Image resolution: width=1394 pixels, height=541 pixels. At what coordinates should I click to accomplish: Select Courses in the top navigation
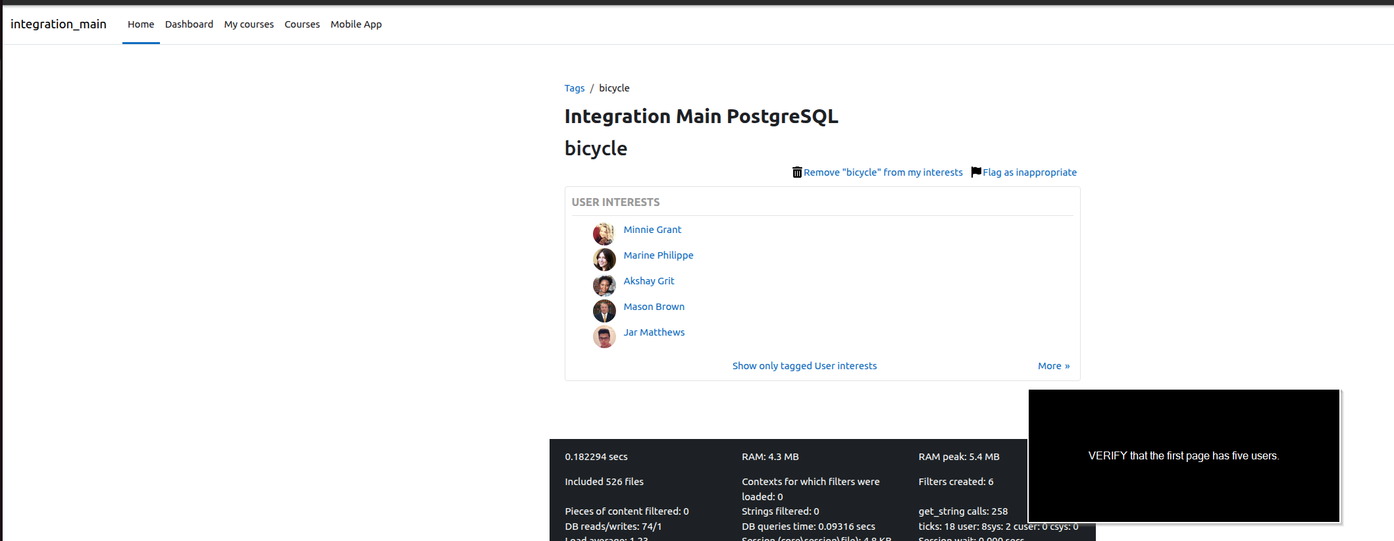pos(302,24)
